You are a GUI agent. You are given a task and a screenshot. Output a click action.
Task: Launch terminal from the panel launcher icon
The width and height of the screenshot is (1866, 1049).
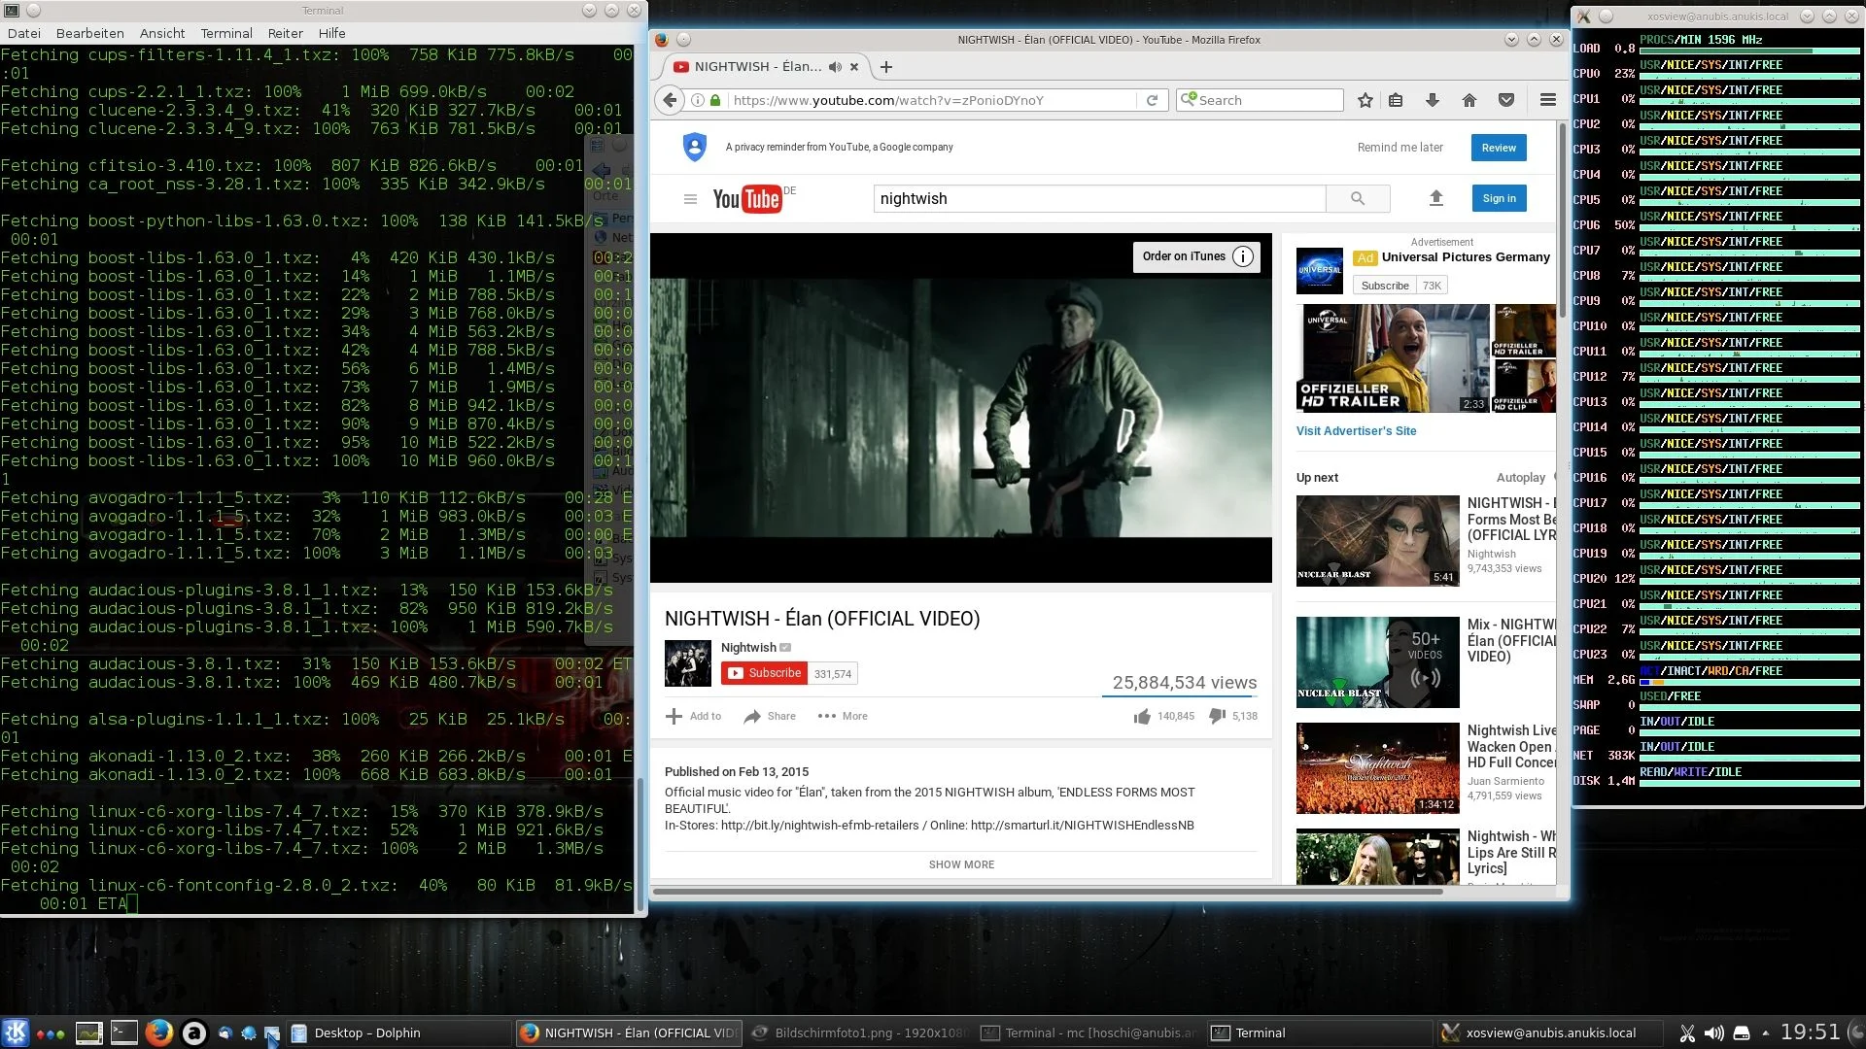click(123, 1032)
